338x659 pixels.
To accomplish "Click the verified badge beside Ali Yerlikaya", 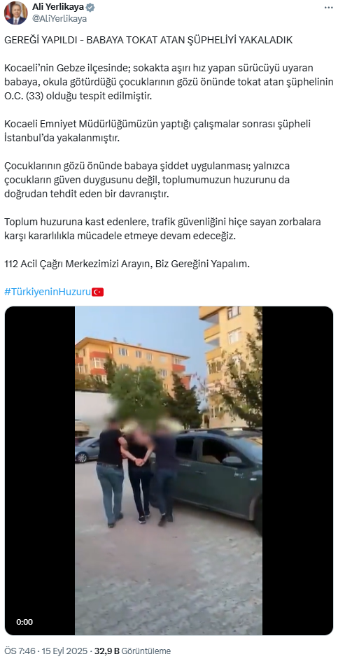I will pyautogui.click(x=90, y=7).
